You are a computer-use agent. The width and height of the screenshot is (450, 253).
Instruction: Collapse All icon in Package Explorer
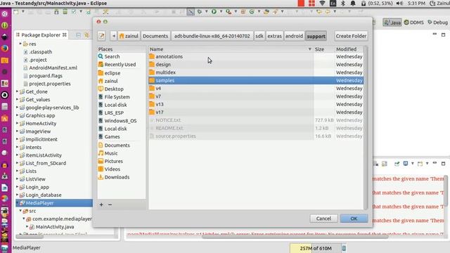78,35
